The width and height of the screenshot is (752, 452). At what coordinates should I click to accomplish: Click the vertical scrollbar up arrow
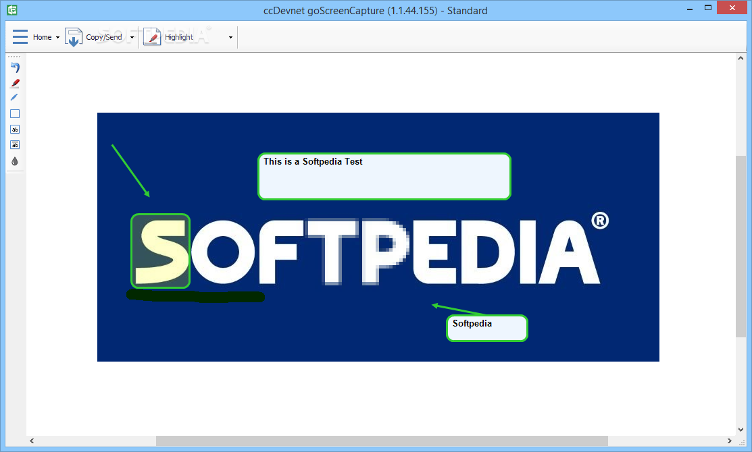pos(741,59)
